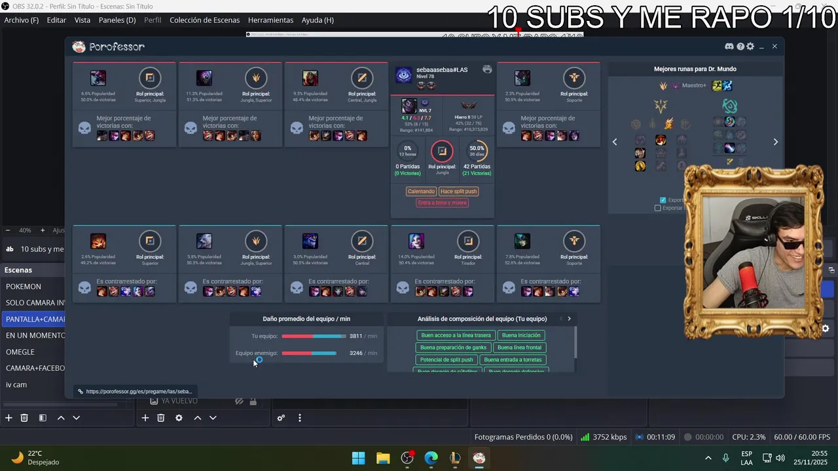Zoom out the OBS preview with minus
Screen dimensions: 838x471
pyautogui.click(x=8, y=230)
